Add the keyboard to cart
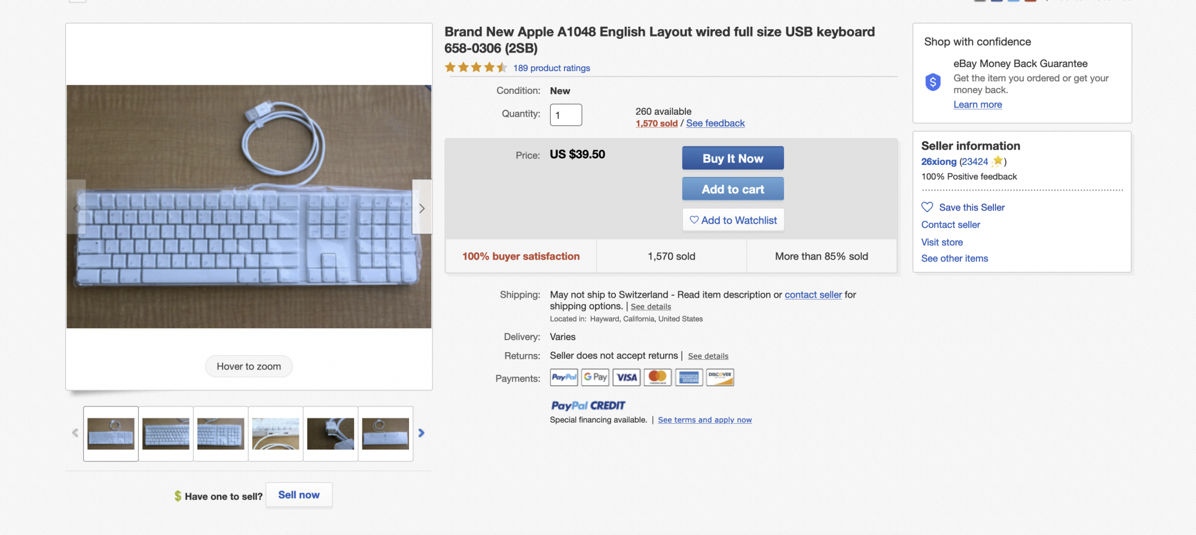 (x=733, y=189)
